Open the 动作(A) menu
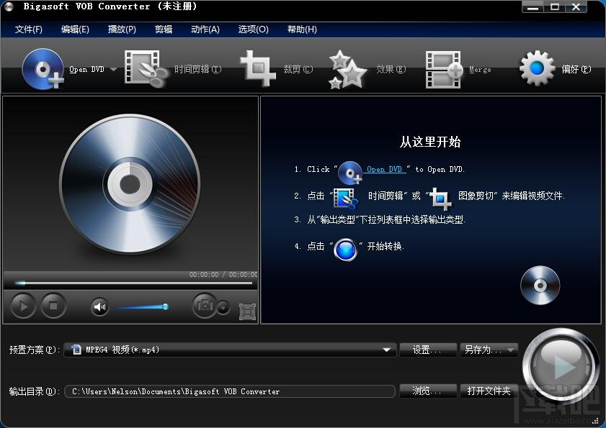The image size is (606, 428). (x=205, y=29)
